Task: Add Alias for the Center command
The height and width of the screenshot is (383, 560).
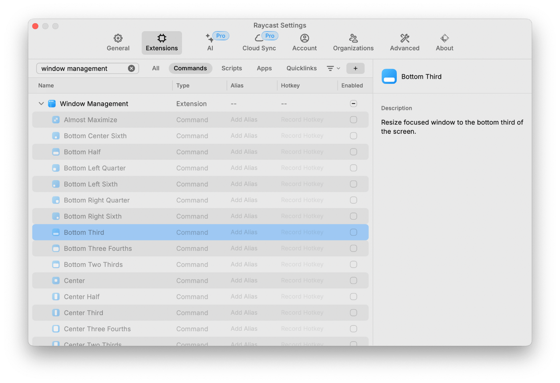Action: click(244, 280)
